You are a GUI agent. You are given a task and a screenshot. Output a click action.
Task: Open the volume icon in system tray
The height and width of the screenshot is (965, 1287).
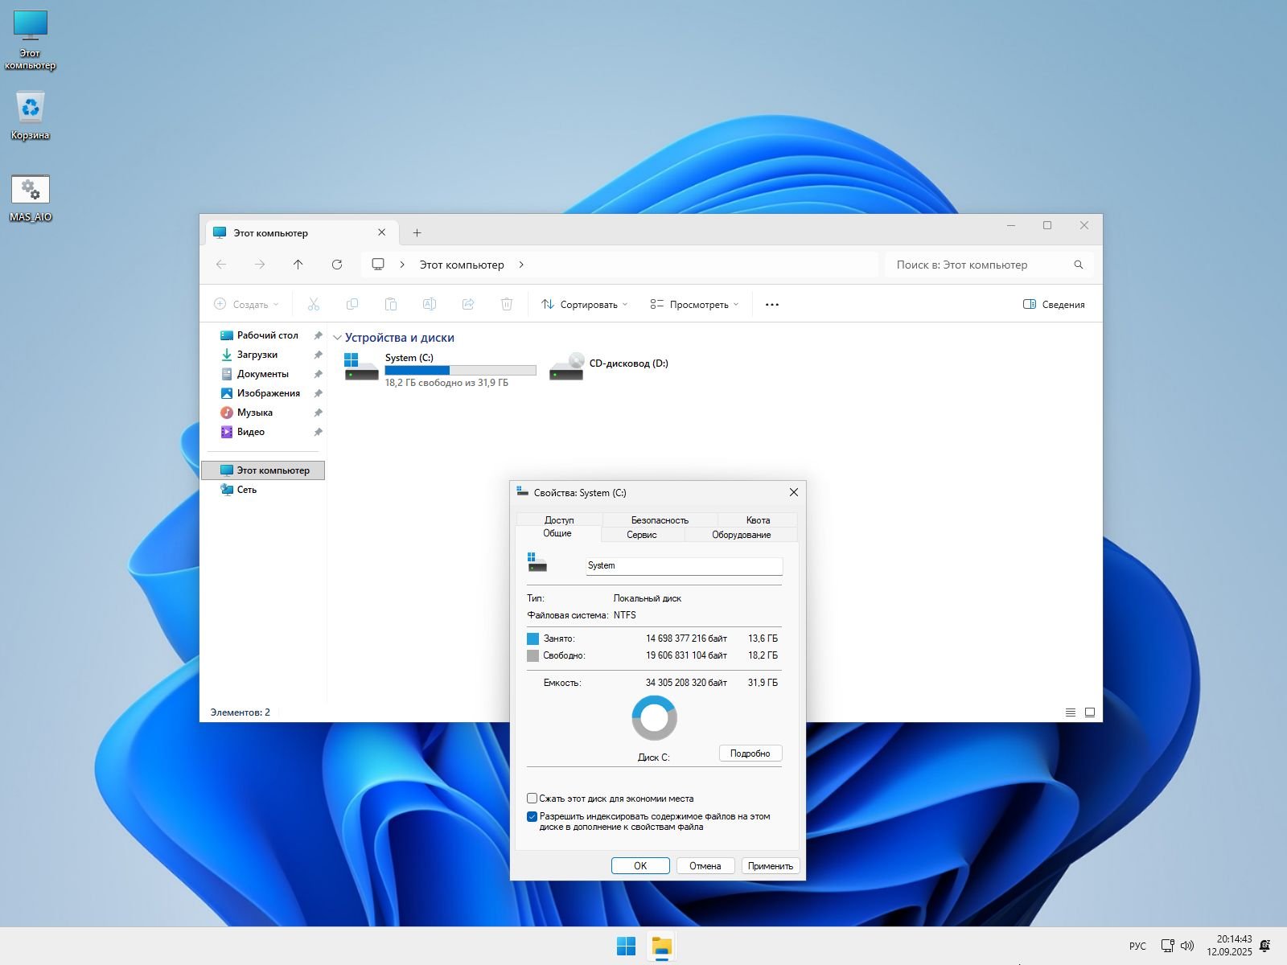coord(1187,946)
